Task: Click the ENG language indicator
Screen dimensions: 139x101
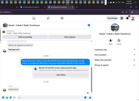Action: click(123, 2)
